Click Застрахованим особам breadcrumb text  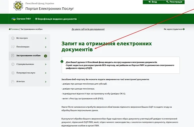[31, 29]
